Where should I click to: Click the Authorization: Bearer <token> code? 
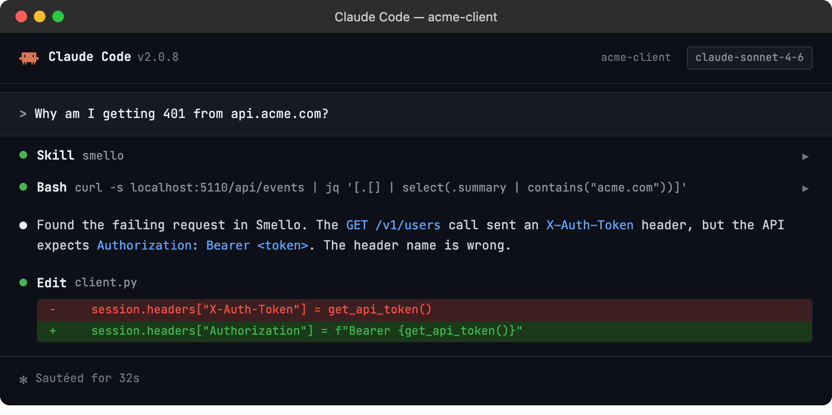203,246
